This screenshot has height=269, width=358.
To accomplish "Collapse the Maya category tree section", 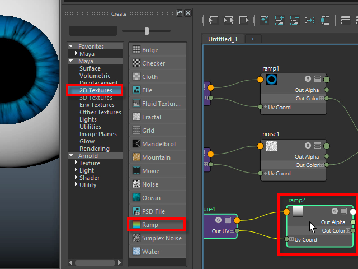I will 71,61.
